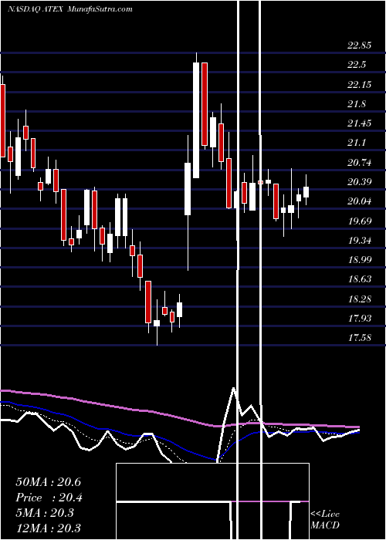
Task: Click the 19.69 price axis label
Action: (x=360, y=221)
